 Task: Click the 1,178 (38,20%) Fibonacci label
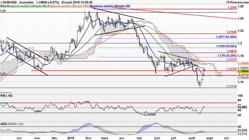click(227, 56)
